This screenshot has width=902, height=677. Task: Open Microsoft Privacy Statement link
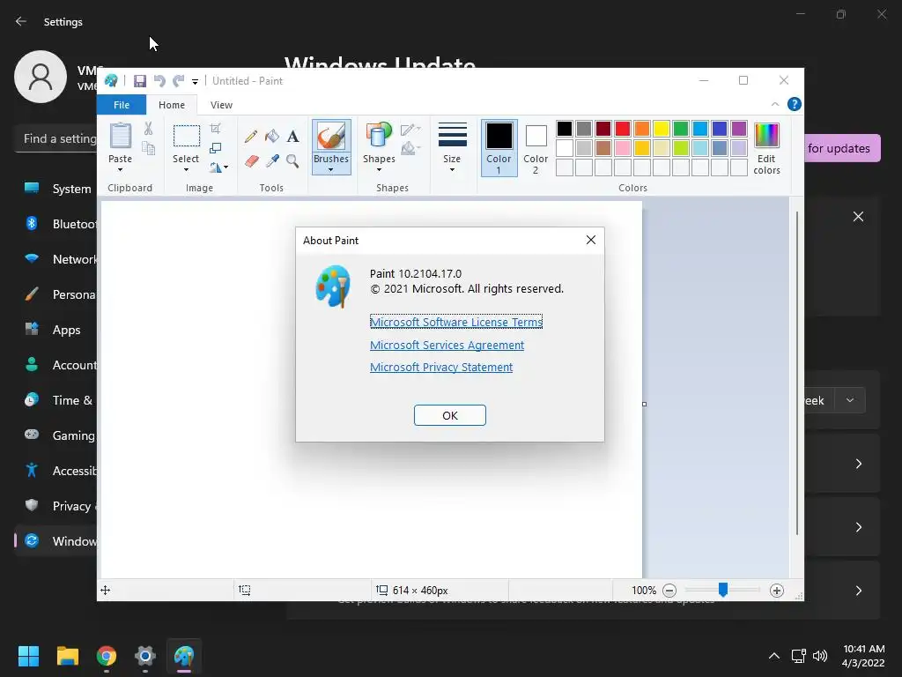441,368
